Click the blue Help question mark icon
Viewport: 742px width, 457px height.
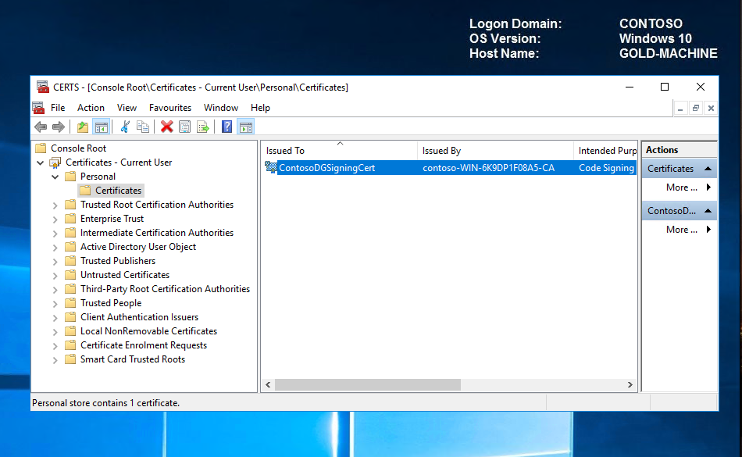227,127
